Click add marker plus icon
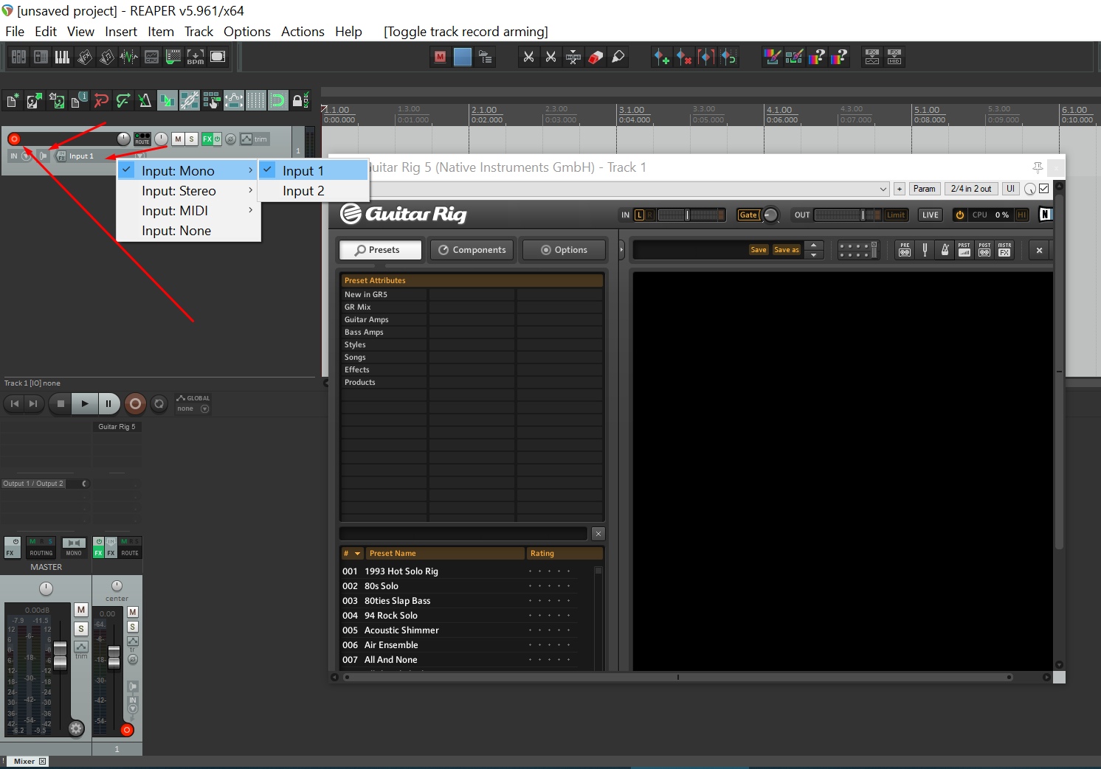Image resolution: width=1101 pixels, height=769 pixels. [x=662, y=57]
